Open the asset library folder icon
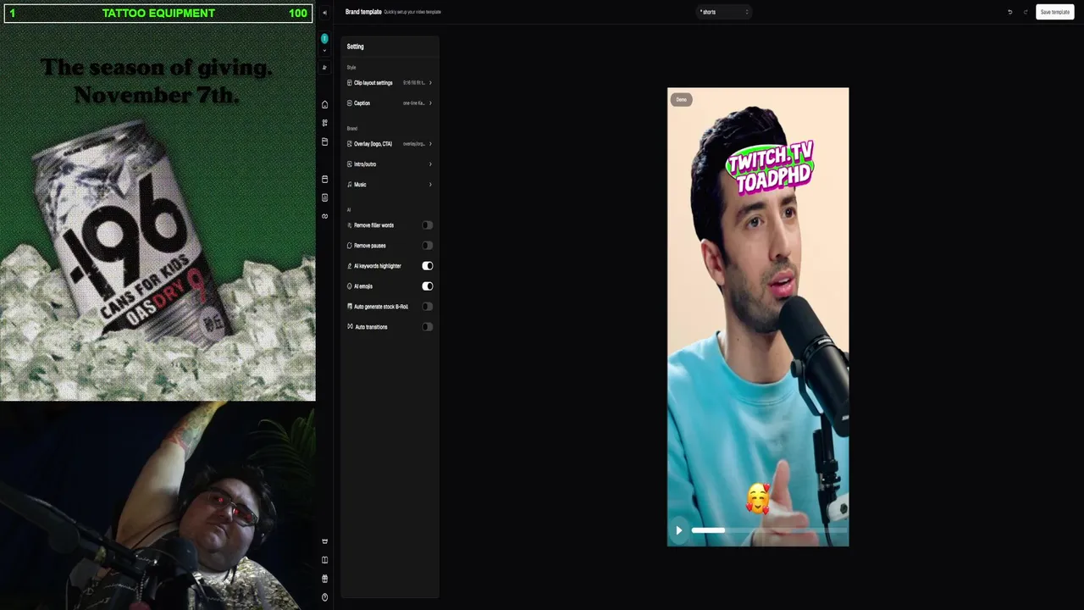The height and width of the screenshot is (610, 1084). (x=324, y=142)
